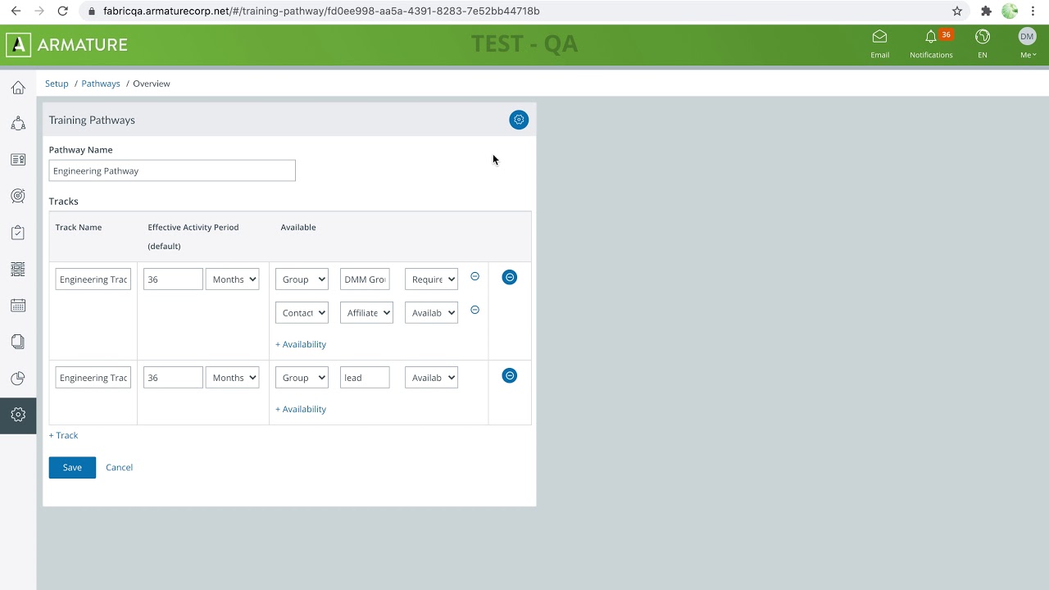Open the target goals sidebar icon
Image resolution: width=1049 pixels, height=590 pixels.
(x=18, y=196)
